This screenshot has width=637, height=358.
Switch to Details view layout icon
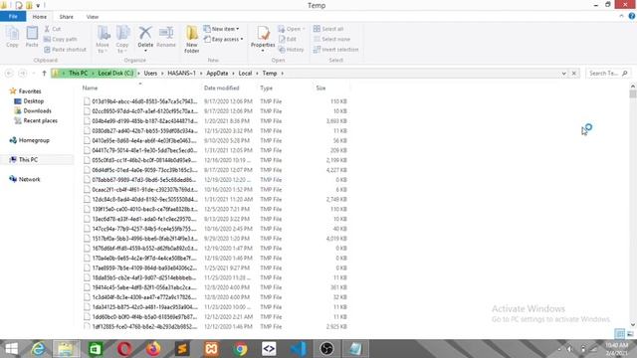coord(619,334)
